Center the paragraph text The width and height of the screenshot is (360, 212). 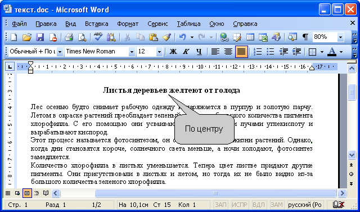(x=228, y=52)
